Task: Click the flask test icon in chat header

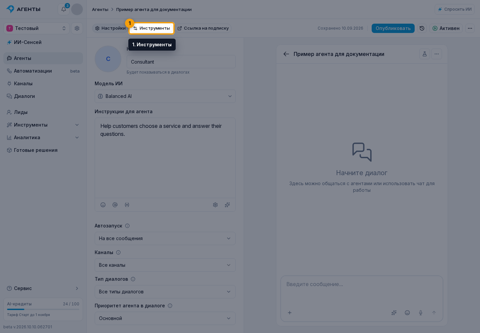Action: click(425, 54)
